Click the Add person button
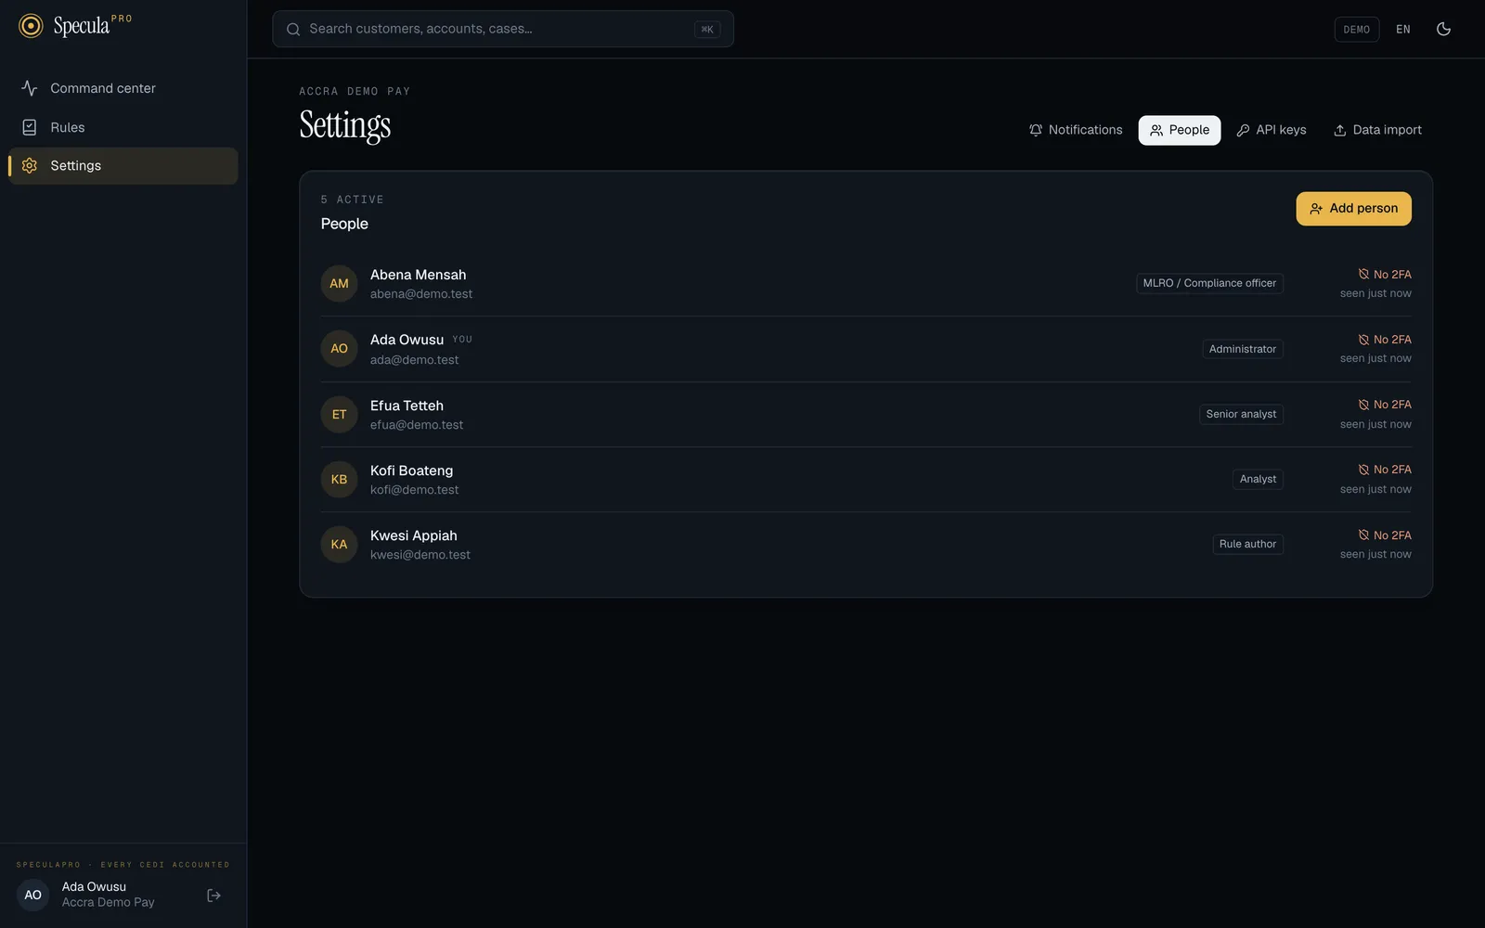This screenshot has width=1485, height=928. coord(1353,209)
